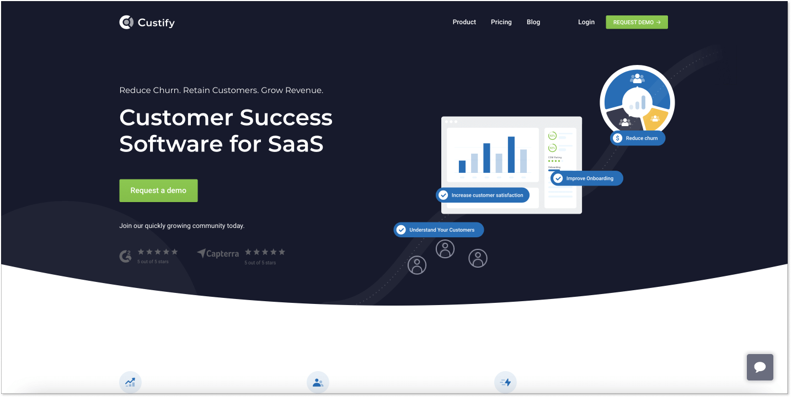The image size is (791, 397).
Task: Click the lightning bolt feature icon
Action: click(x=505, y=382)
